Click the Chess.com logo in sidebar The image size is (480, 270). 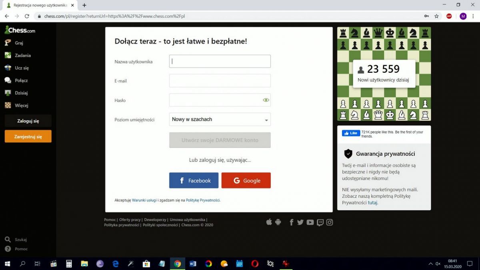click(20, 30)
